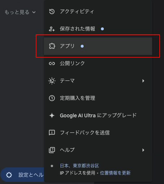Expand the ヘルプ submenu arrow
Image resolution: width=164 pixels, height=184 pixels.
143,150
